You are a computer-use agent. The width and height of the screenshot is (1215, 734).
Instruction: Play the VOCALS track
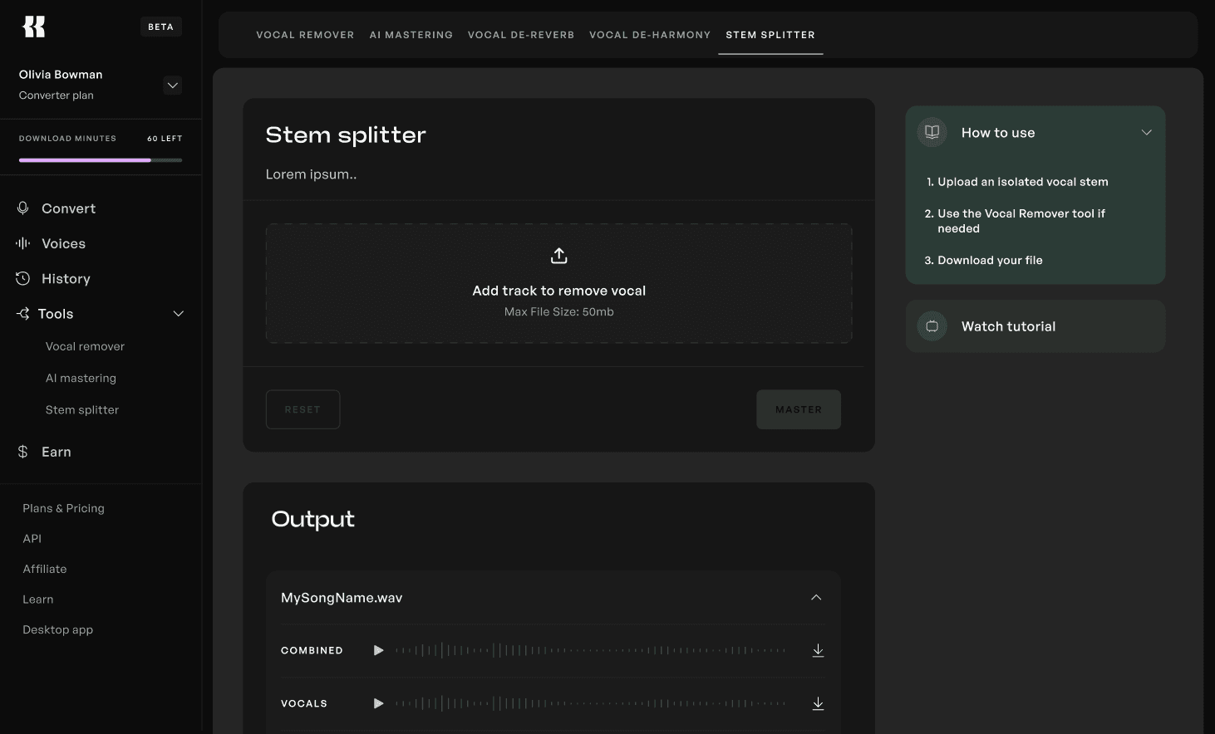pyautogui.click(x=379, y=703)
